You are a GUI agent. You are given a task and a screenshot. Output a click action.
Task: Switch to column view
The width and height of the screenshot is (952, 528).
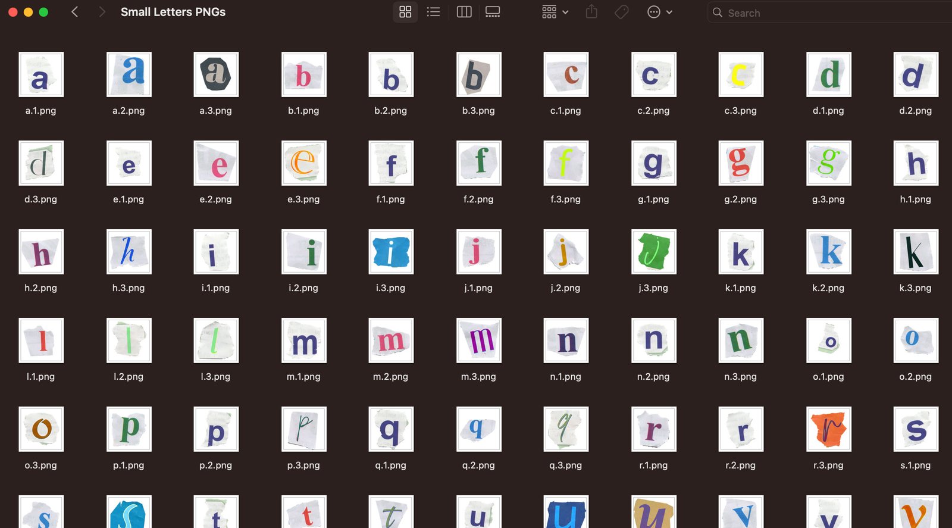(464, 12)
